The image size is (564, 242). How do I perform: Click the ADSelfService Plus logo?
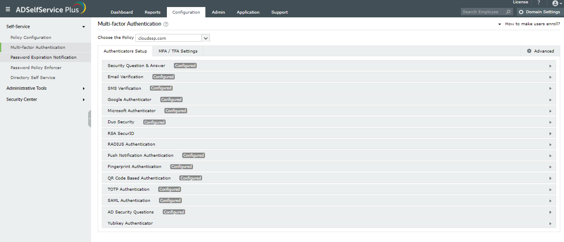[x=51, y=8]
